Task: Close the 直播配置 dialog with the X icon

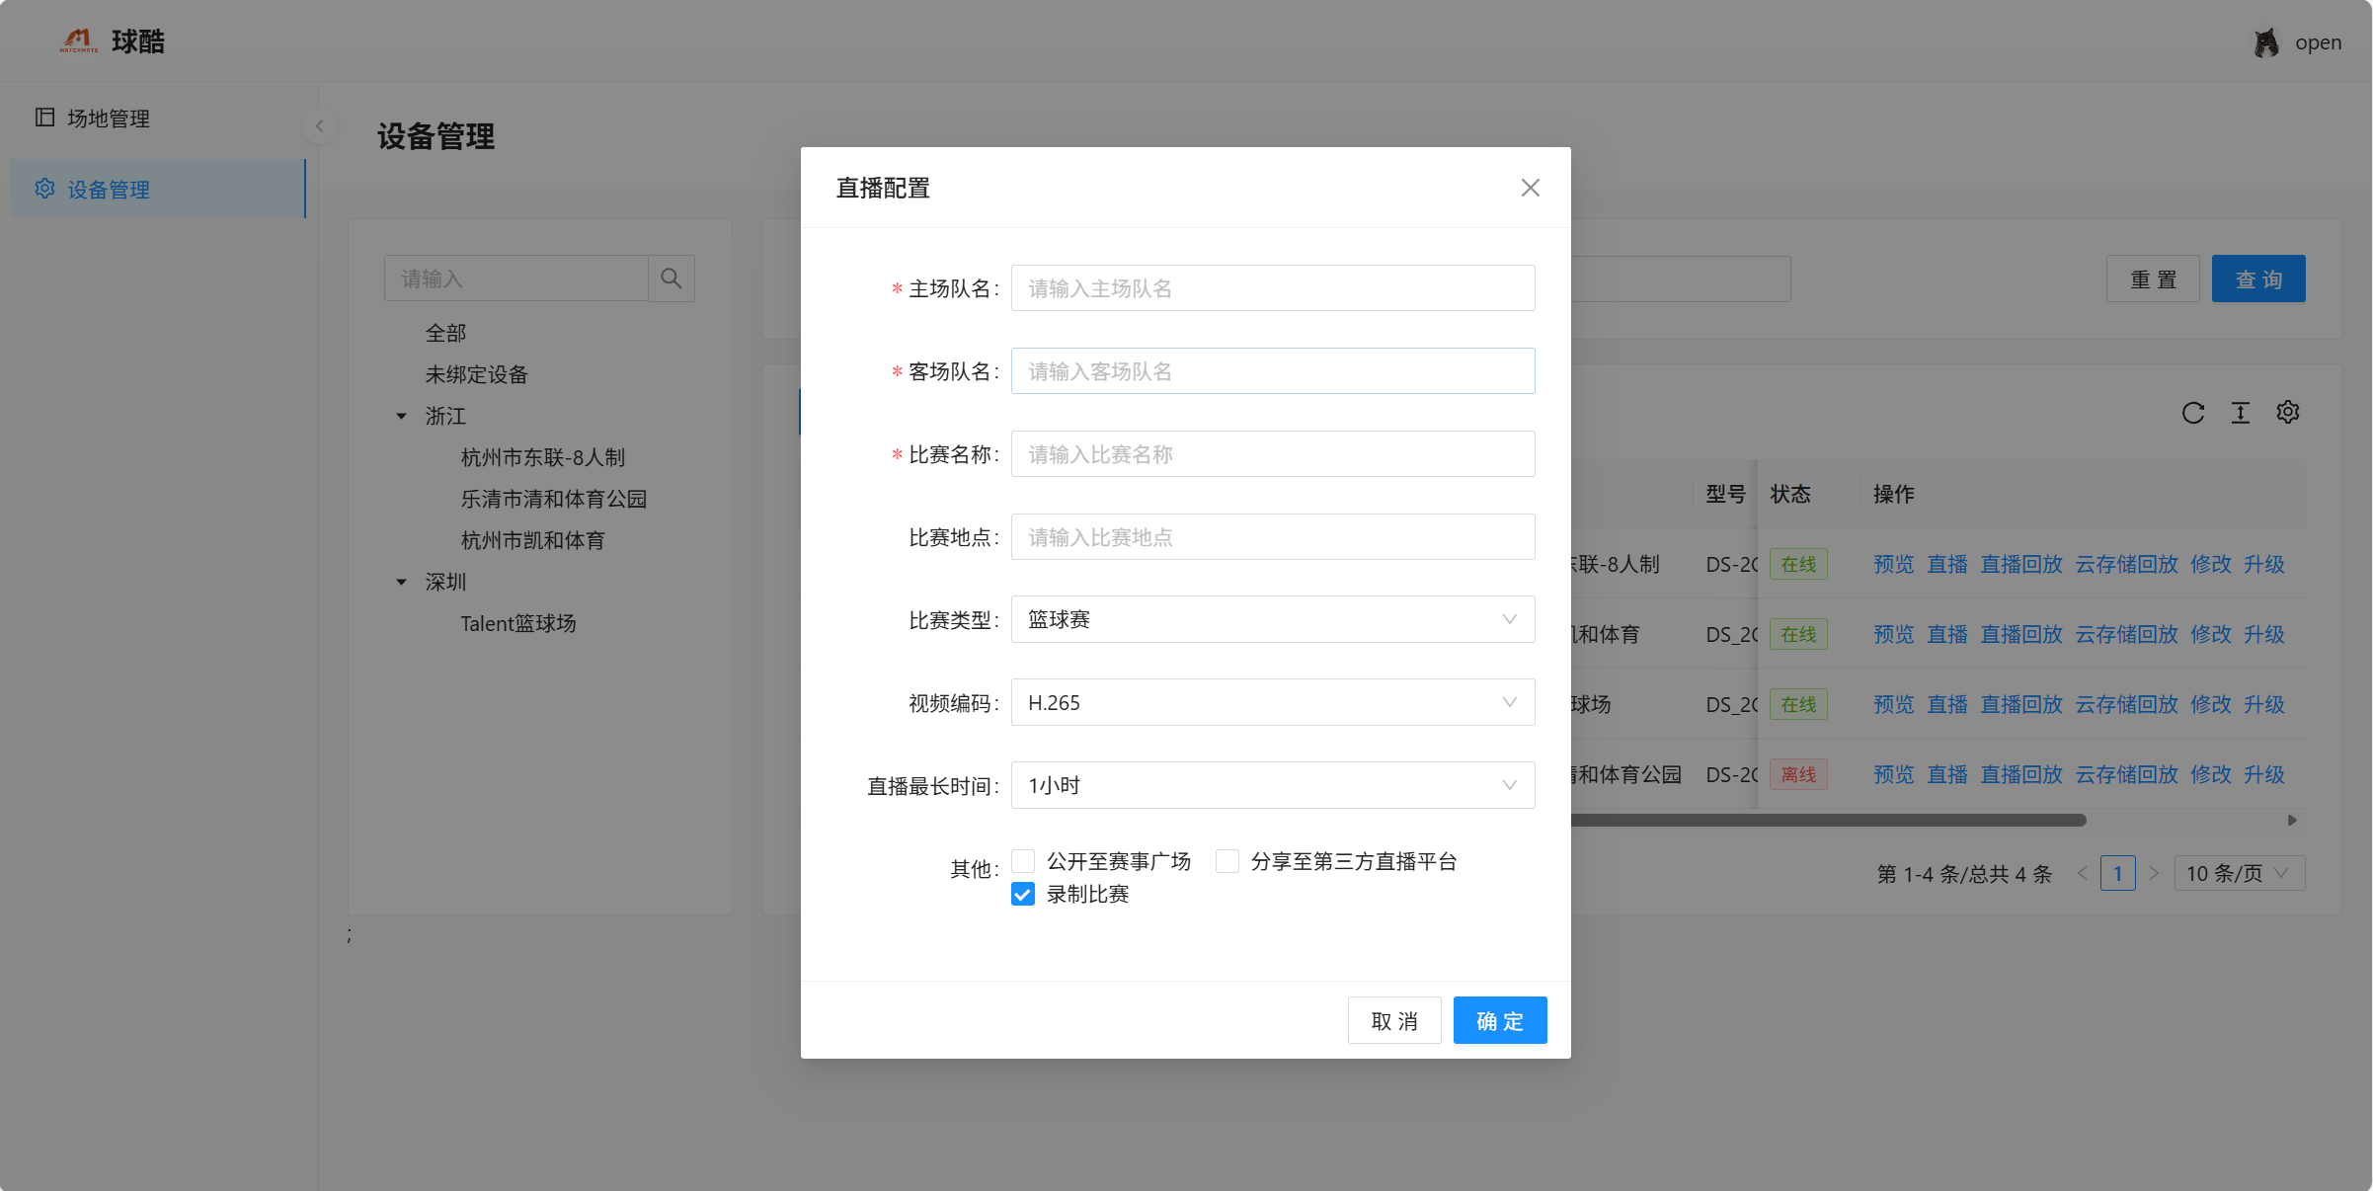Action: tap(1530, 188)
